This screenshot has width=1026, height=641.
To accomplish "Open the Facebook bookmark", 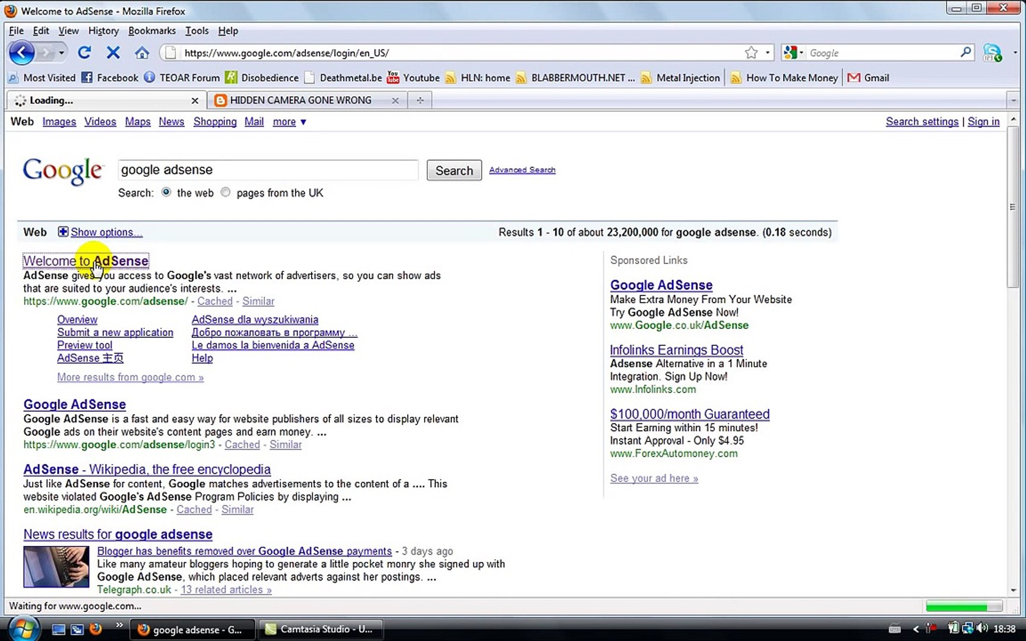I will click(110, 78).
